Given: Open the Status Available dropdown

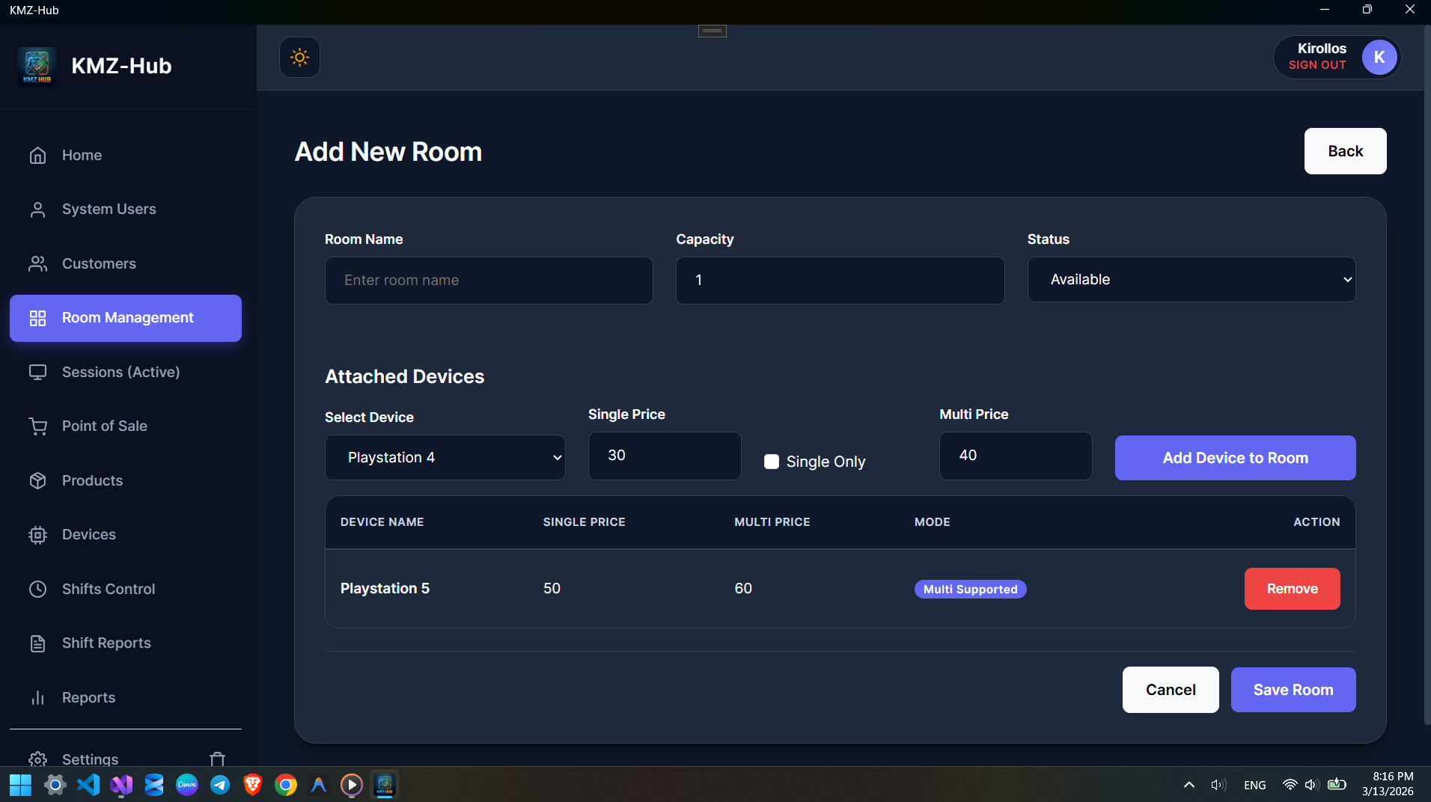Looking at the screenshot, I should point(1191,279).
